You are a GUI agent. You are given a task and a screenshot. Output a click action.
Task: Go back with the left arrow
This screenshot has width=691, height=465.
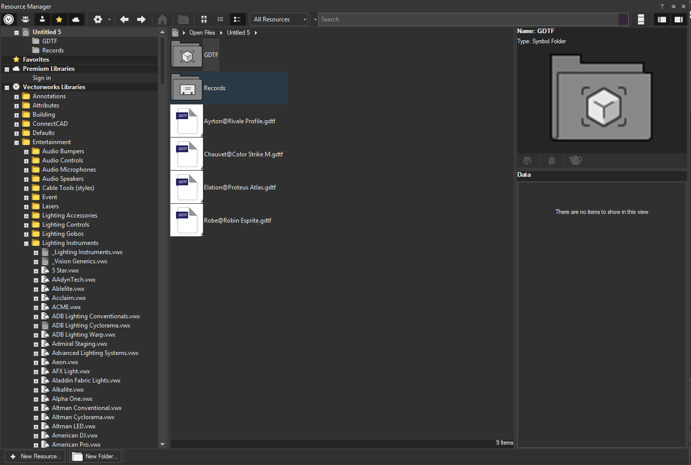tap(124, 19)
